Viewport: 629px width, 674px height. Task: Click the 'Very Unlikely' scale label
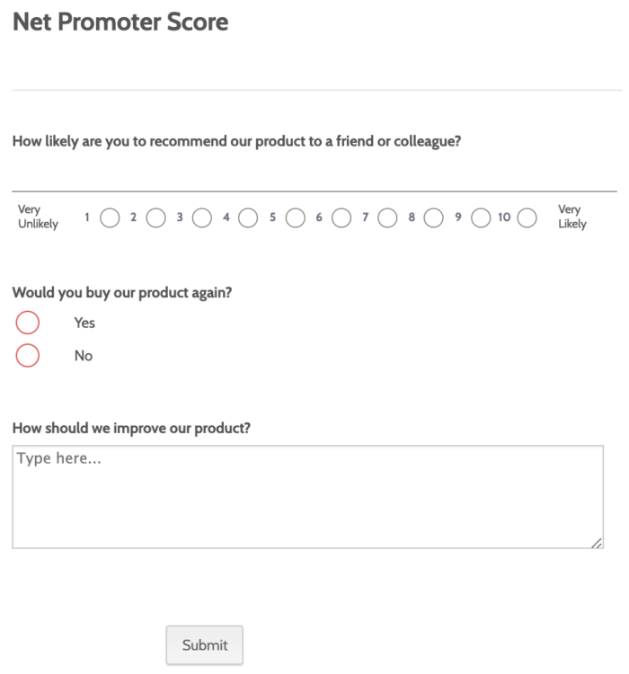[x=38, y=217]
